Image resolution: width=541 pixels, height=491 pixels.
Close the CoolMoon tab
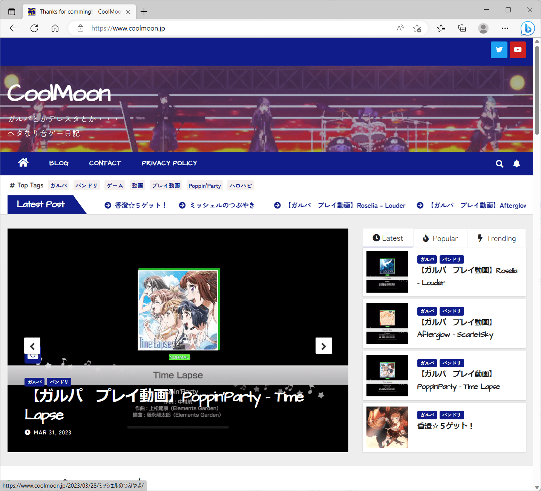coord(128,12)
